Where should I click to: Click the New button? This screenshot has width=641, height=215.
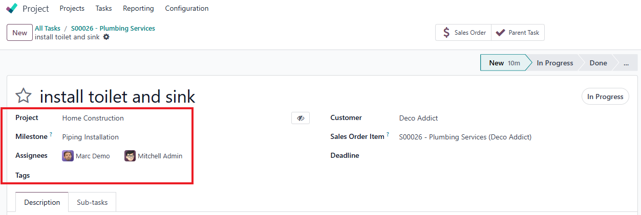[19, 33]
